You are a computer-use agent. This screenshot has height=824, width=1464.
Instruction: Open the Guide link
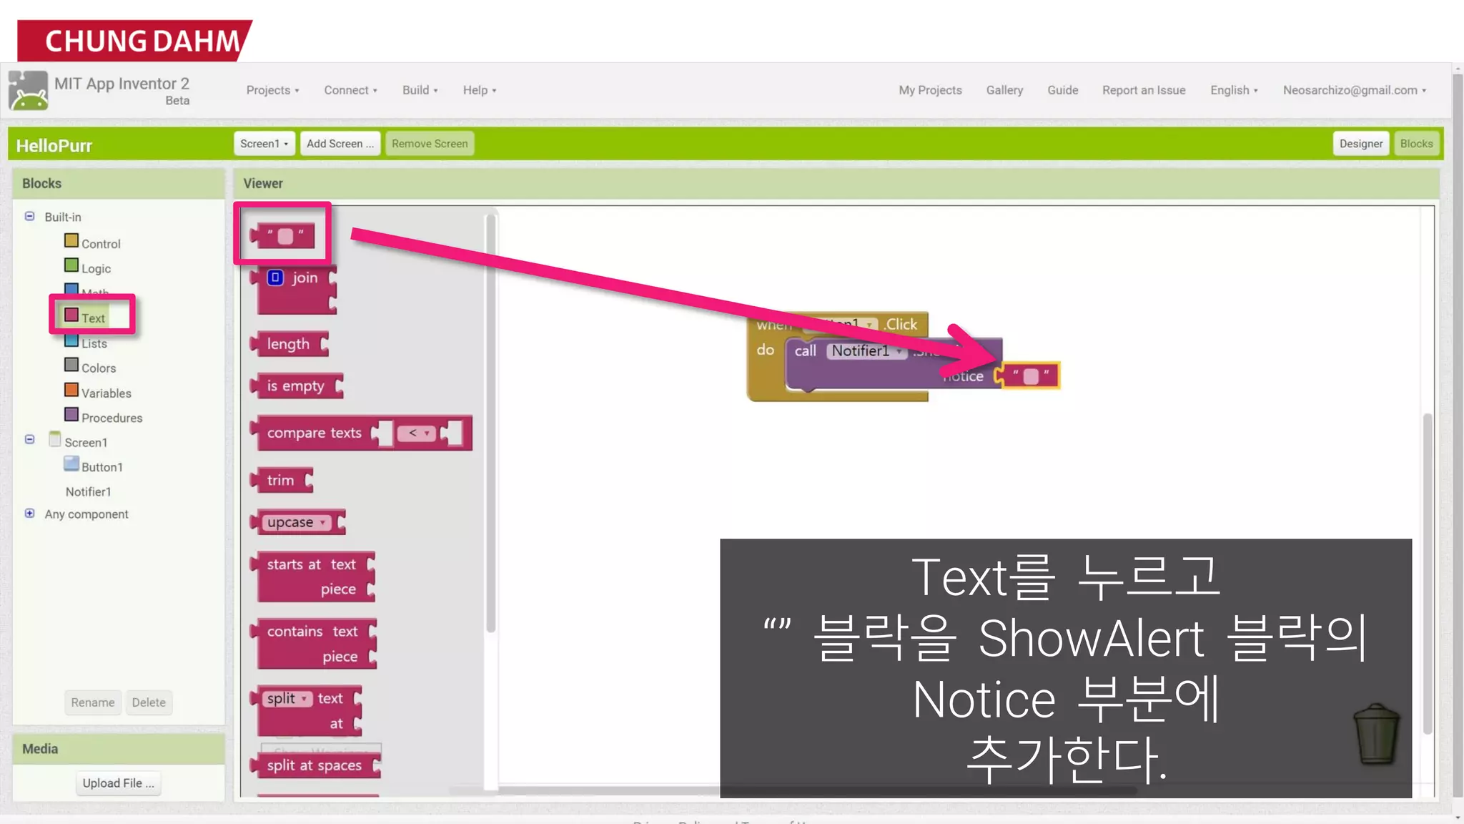click(x=1062, y=90)
